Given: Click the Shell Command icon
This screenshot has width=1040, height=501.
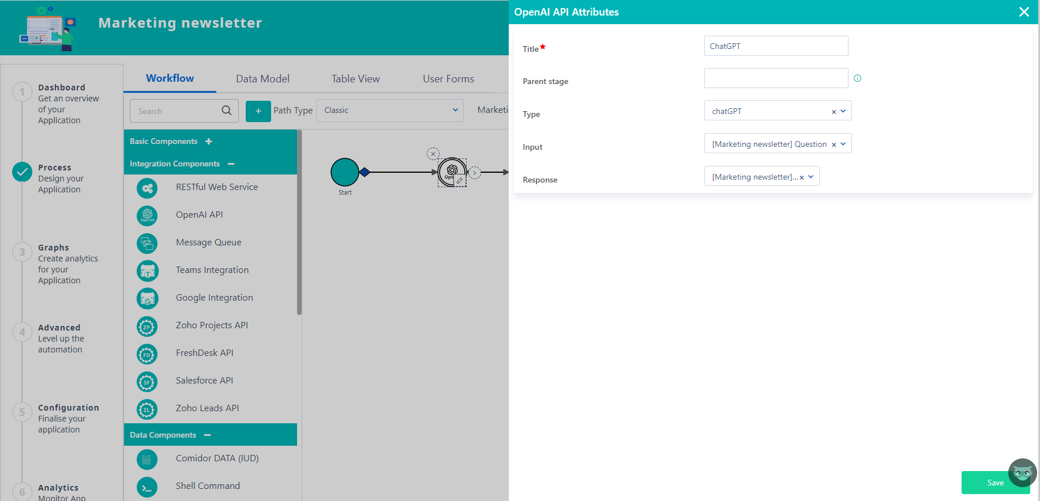Looking at the screenshot, I should pos(147,487).
